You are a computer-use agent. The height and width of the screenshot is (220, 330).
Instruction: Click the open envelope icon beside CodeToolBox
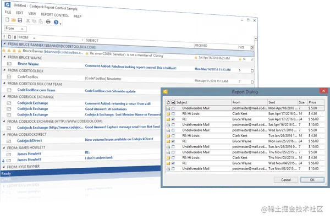[x=9, y=76]
